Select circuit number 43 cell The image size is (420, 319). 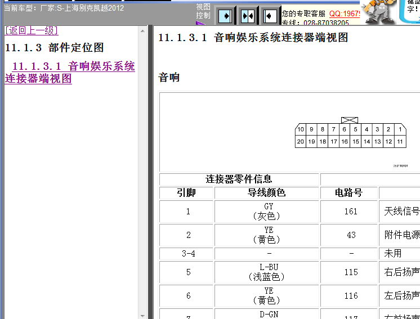[x=348, y=235]
